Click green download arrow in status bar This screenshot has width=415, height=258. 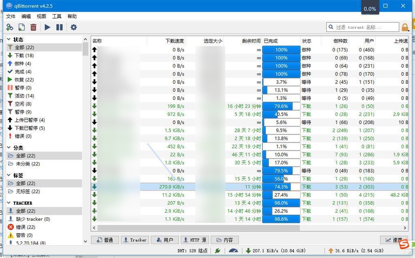[x=248, y=251]
